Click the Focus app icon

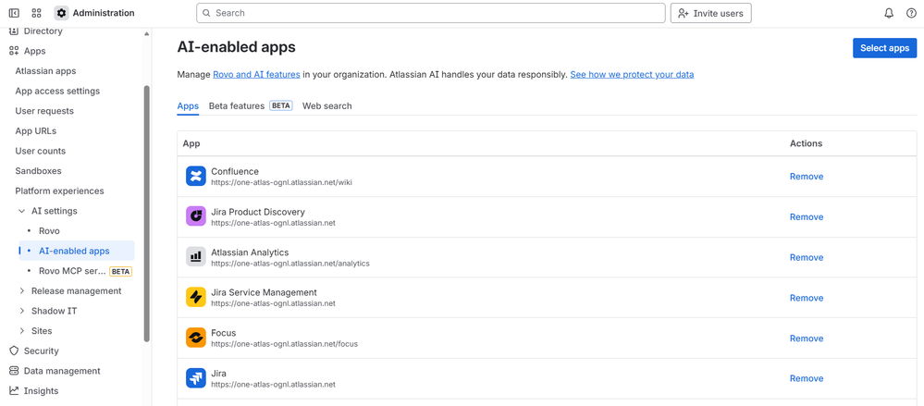[196, 338]
